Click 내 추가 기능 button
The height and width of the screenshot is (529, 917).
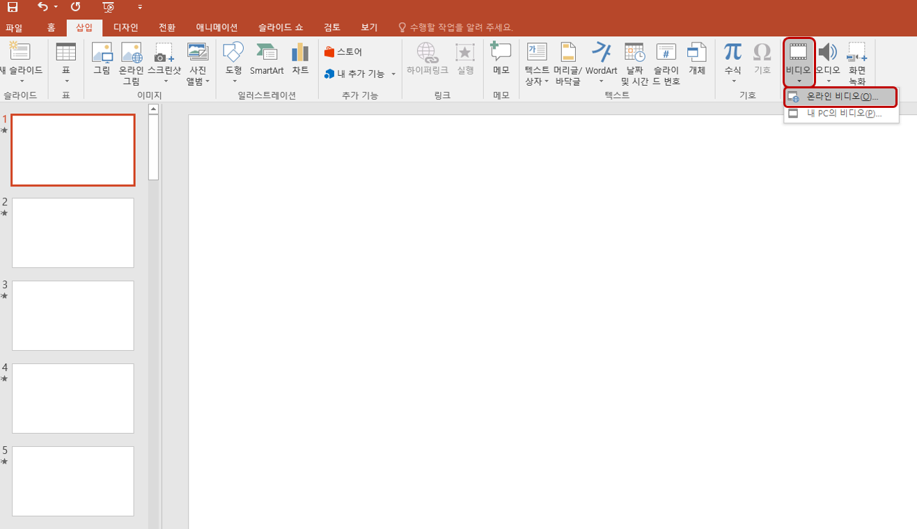click(x=354, y=74)
